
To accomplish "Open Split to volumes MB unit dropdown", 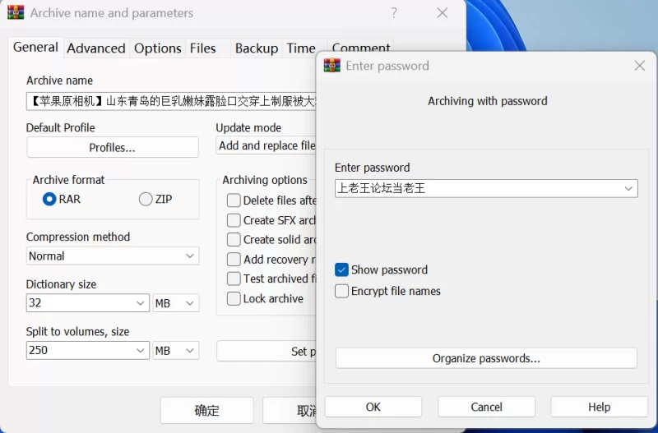I will [x=175, y=350].
